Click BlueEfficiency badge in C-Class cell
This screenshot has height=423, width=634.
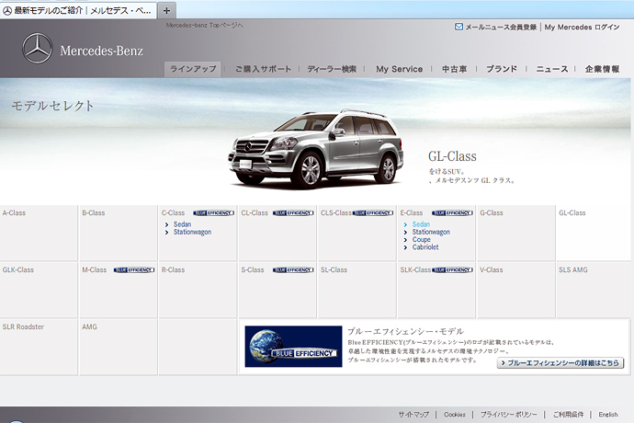(213, 213)
